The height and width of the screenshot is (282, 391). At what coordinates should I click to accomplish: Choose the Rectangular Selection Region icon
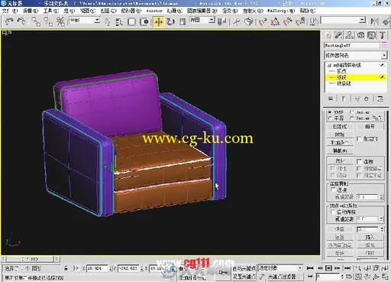point(131,22)
